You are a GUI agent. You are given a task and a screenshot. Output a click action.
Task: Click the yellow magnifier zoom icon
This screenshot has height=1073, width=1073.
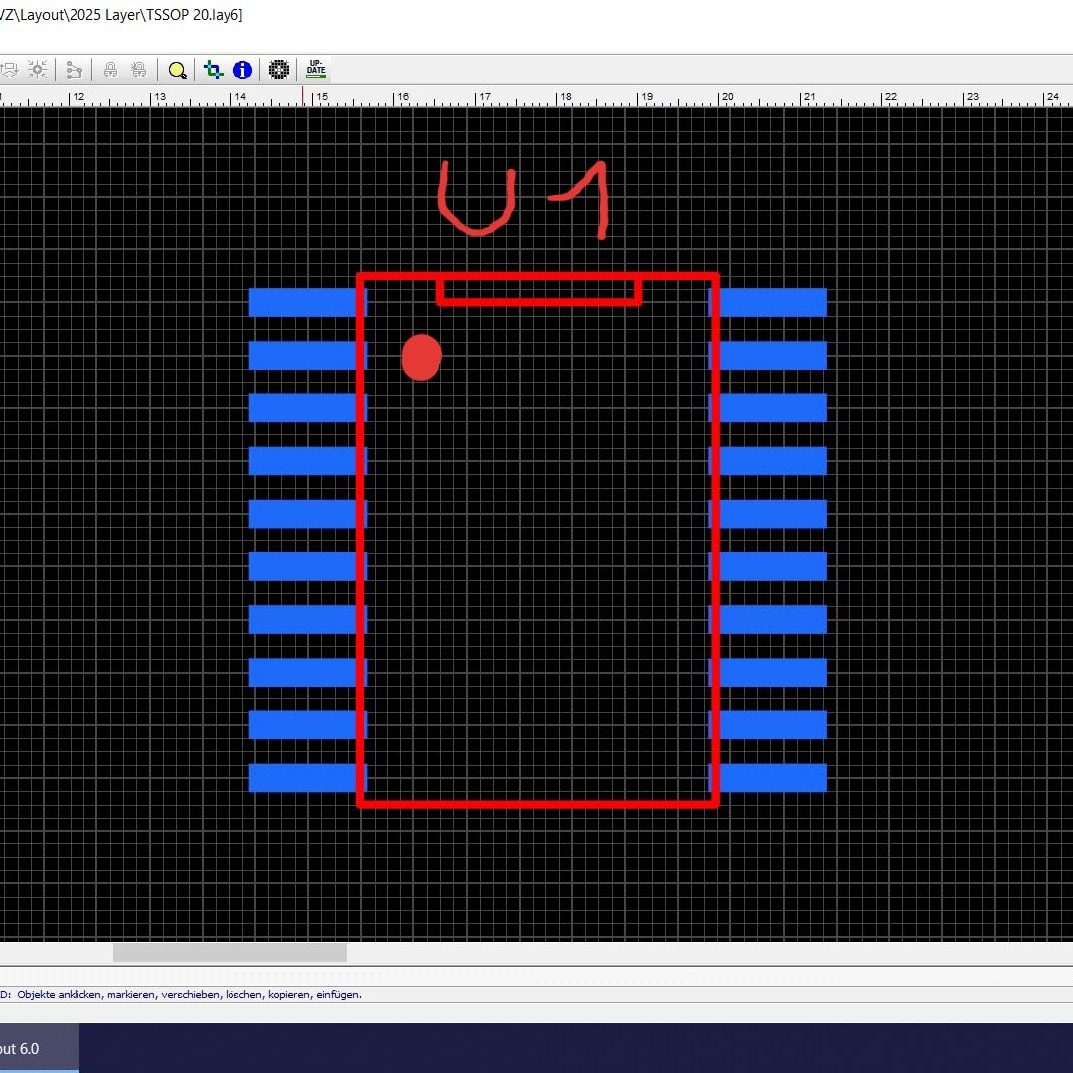[x=177, y=70]
